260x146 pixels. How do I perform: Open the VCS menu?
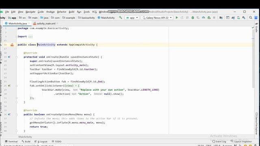tap(94, 12)
